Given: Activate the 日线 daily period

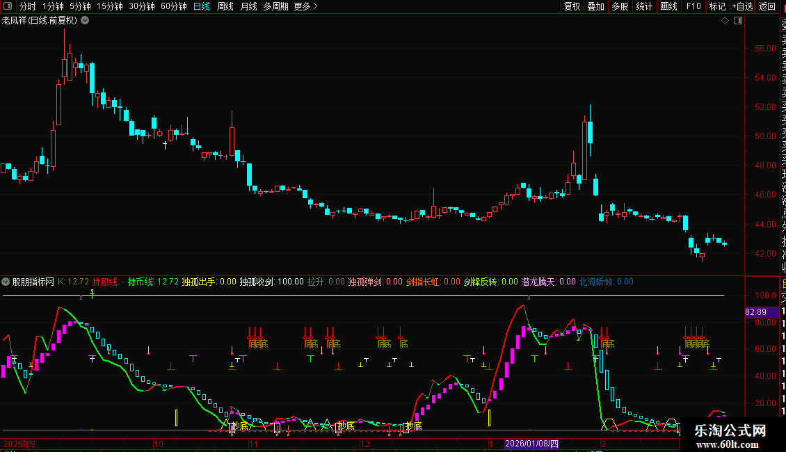Looking at the screenshot, I should (x=202, y=6).
